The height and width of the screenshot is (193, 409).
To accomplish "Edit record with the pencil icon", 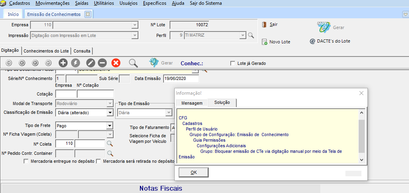I will (90, 63).
